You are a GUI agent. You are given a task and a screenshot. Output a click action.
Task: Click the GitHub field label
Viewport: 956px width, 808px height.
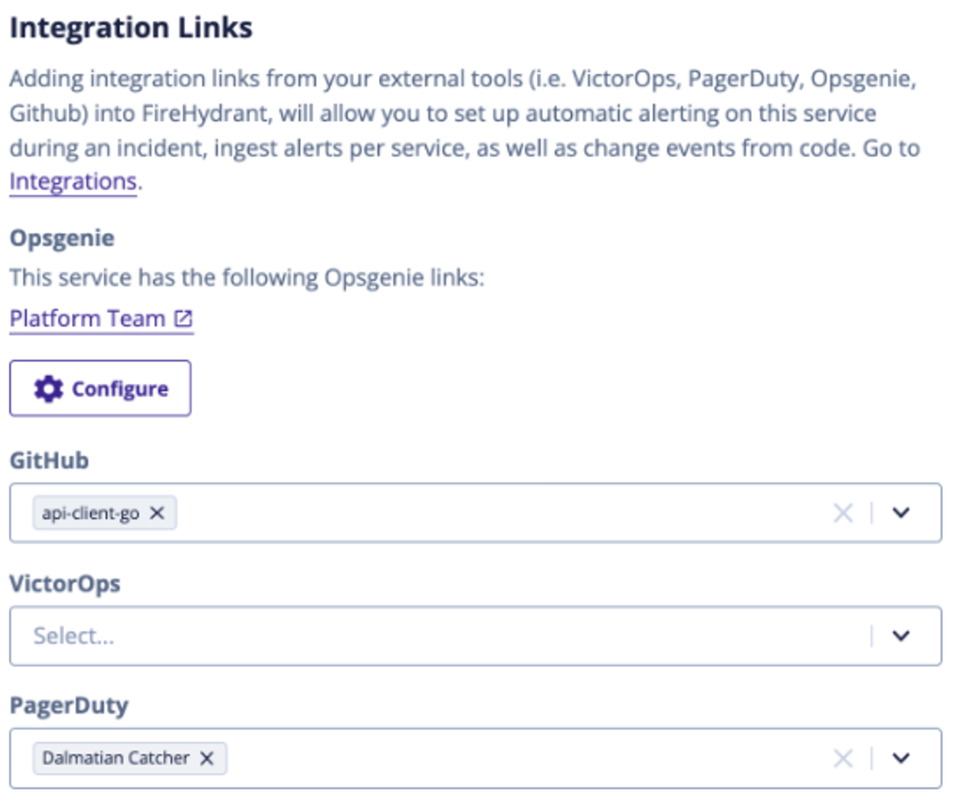(x=49, y=461)
